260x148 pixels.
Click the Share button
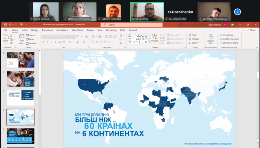click(x=251, y=30)
